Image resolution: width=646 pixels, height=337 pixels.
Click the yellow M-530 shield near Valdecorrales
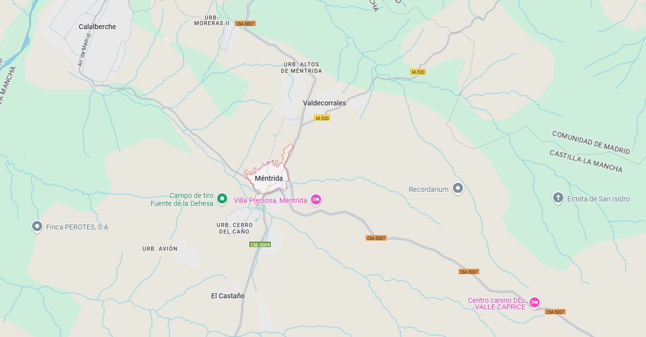(322, 118)
